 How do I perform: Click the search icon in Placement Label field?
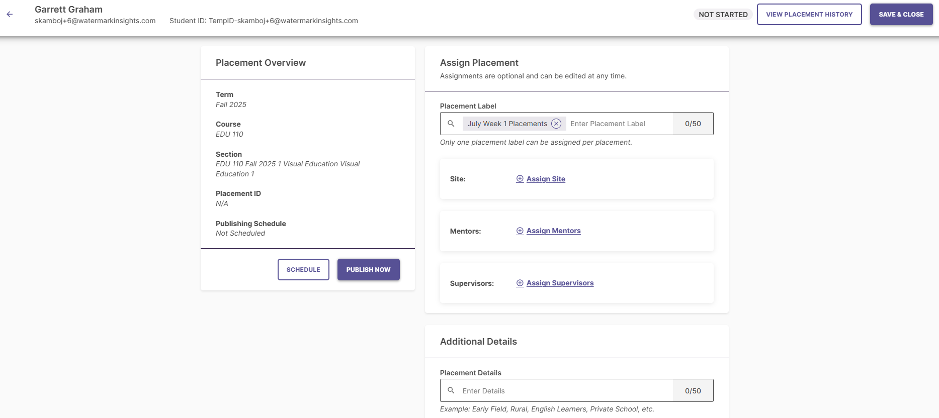click(x=451, y=124)
